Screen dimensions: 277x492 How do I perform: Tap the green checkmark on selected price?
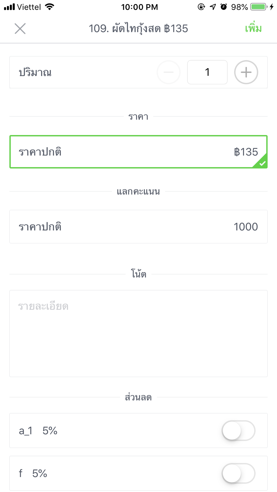[262, 163]
